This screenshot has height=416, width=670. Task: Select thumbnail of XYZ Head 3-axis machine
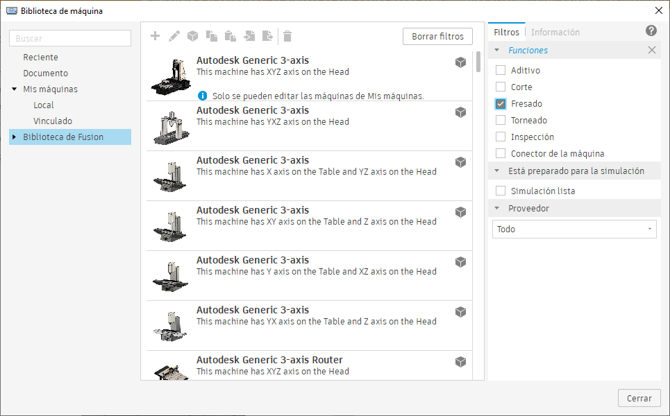coord(171,77)
